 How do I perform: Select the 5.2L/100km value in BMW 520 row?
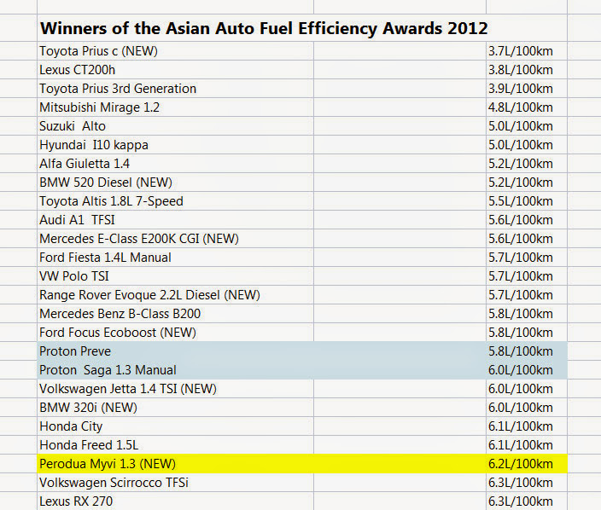527,183
